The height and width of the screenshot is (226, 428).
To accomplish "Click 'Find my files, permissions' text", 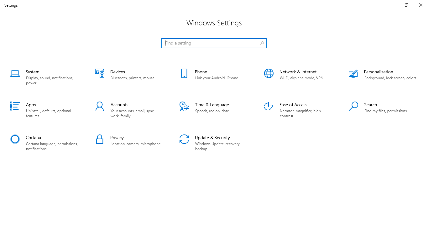I will coord(385,111).
